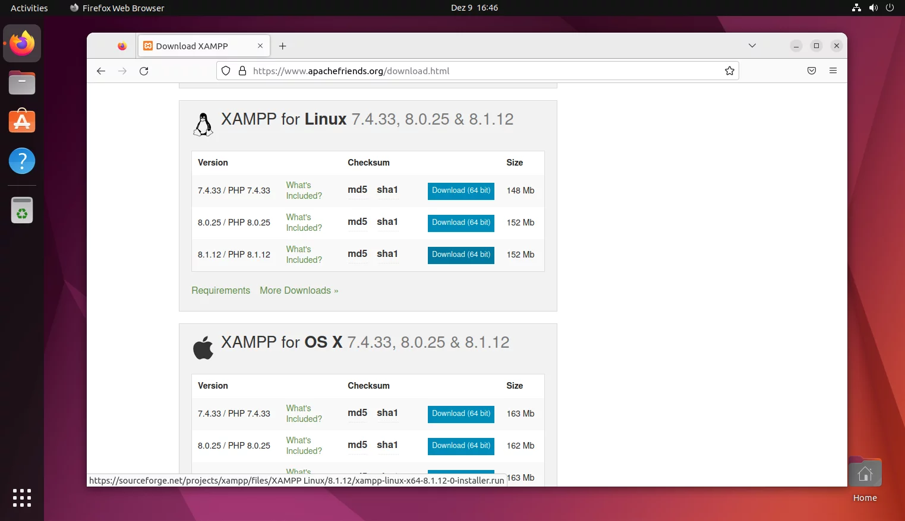
Task: Click Linux size cell 148 Mb
Action: pos(521,190)
